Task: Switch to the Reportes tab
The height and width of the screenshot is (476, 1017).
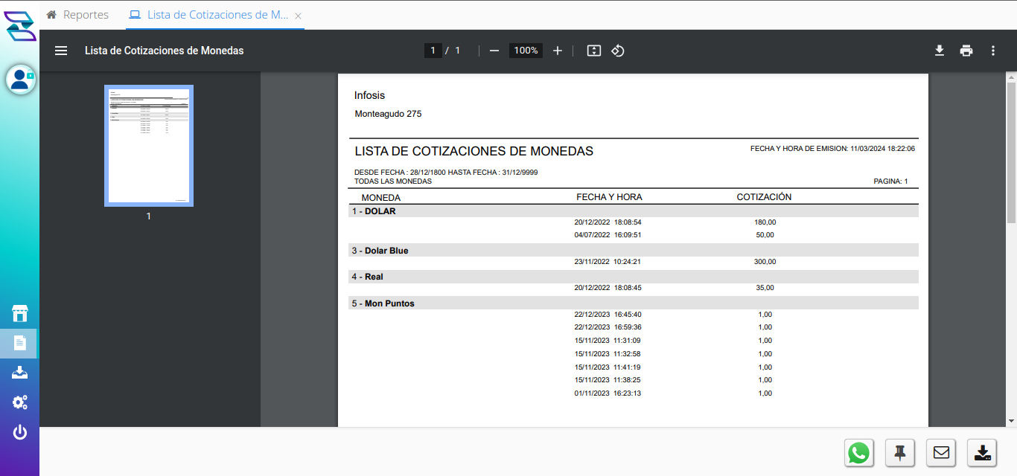Action: [78, 15]
